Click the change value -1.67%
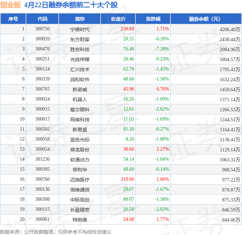Viewport: 242px width, 235px height. coord(162,189)
